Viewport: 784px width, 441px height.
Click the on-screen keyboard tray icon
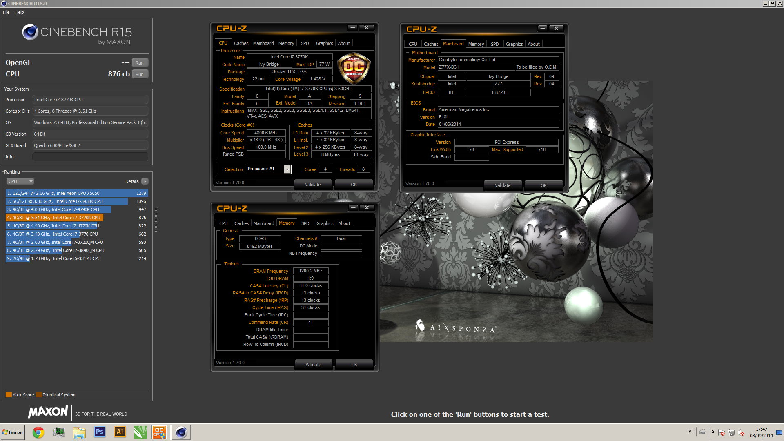click(703, 432)
